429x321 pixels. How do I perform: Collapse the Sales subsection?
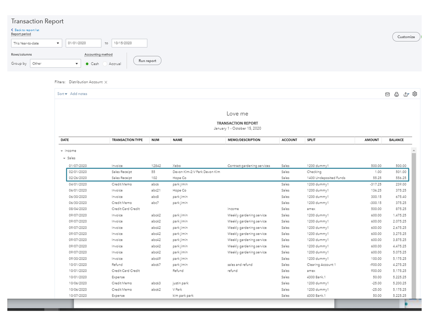coord(64,158)
